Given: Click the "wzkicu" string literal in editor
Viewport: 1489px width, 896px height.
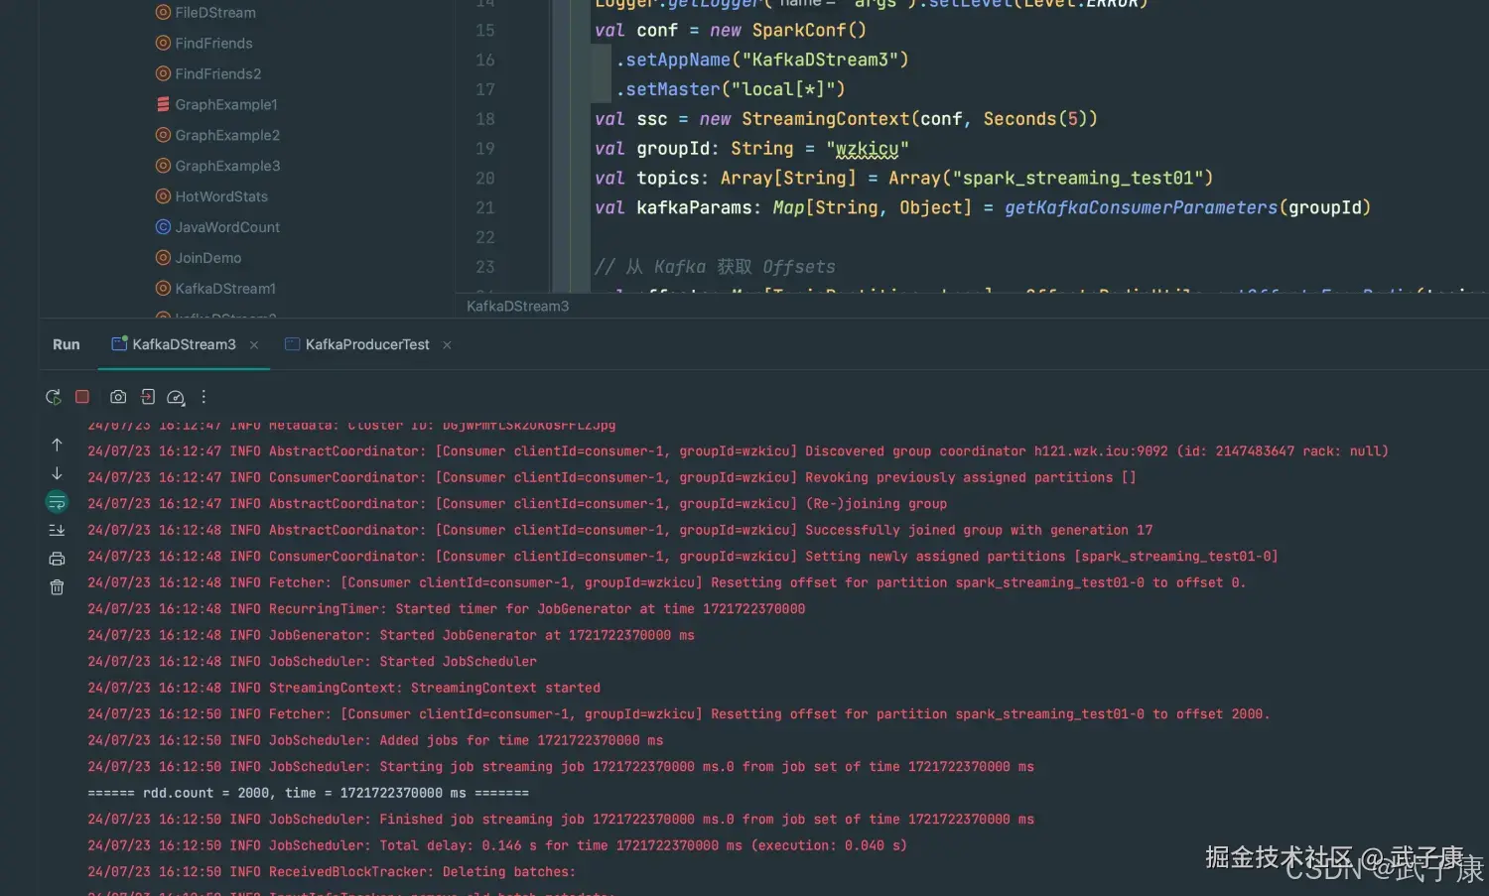Looking at the screenshot, I should [x=868, y=149].
